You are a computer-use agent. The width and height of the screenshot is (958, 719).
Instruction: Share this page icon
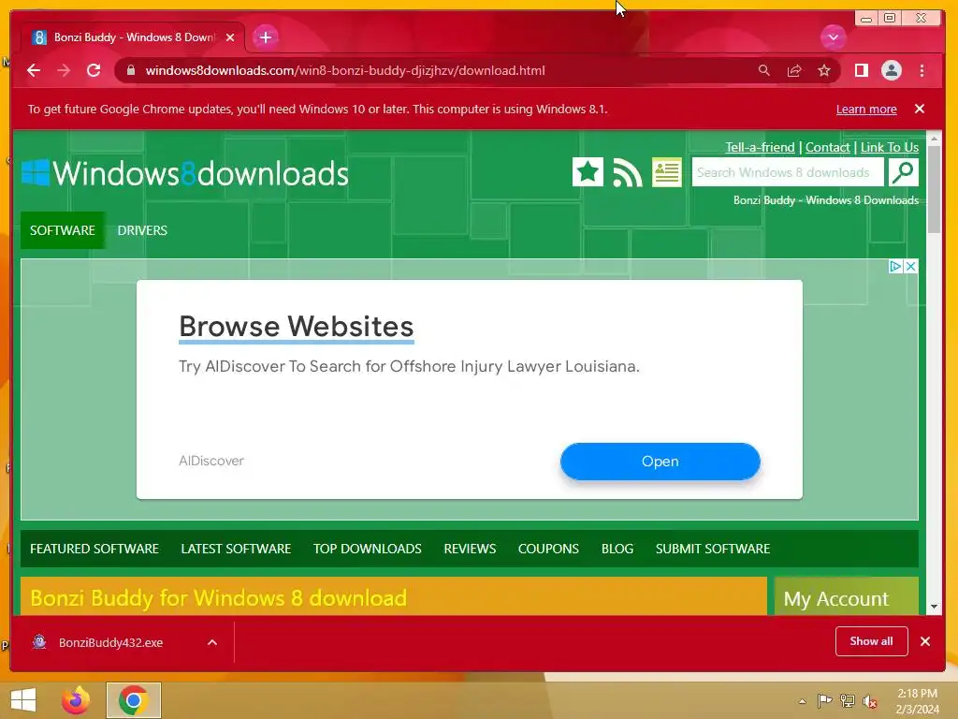(794, 70)
